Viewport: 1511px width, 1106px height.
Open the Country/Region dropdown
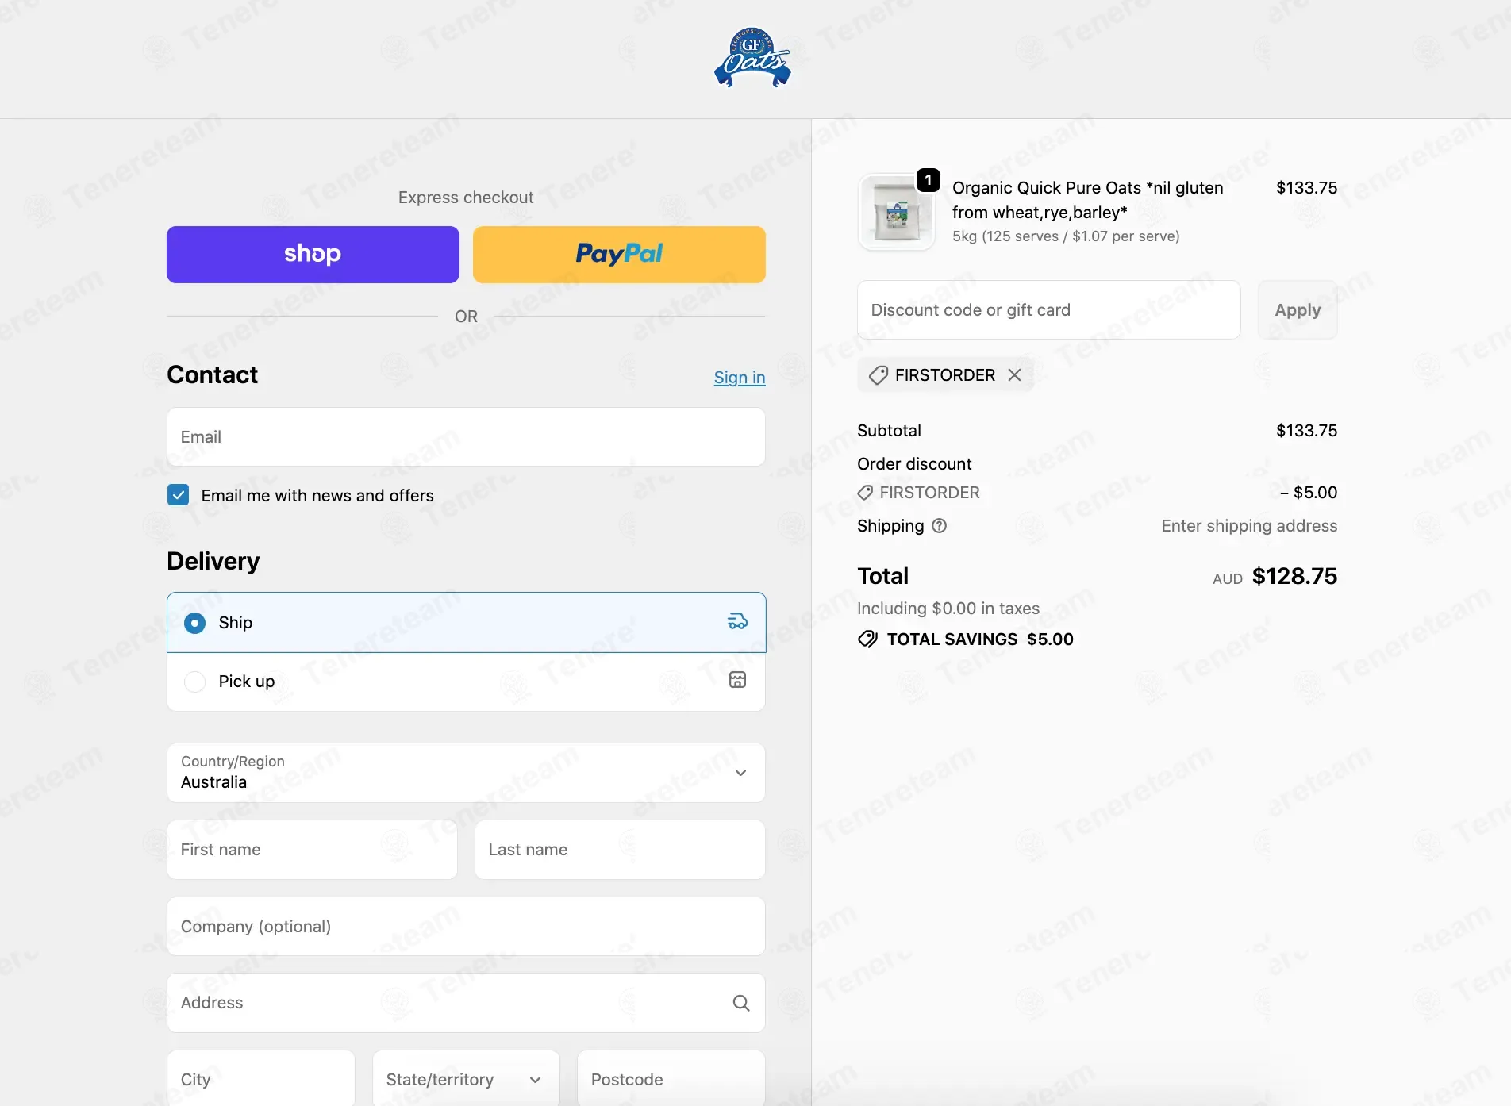point(467,773)
